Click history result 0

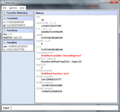(x=42, y=44)
